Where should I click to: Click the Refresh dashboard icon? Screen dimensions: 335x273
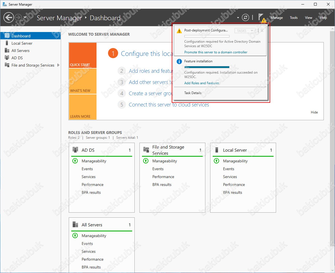coord(245,17)
